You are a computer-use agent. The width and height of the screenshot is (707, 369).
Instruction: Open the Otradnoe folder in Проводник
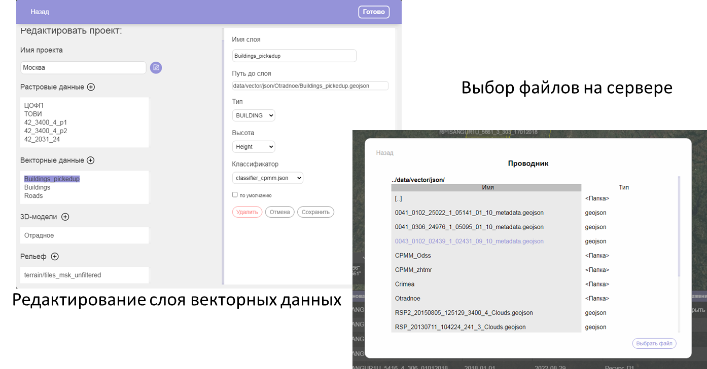coord(408,299)
